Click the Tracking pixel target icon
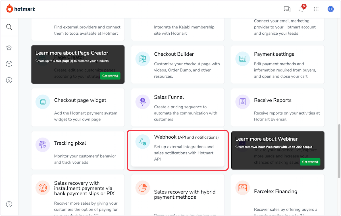This screenshot has width=341, height=216. click(x=43, y=145)
